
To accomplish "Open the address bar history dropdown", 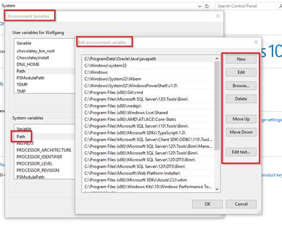I will point(200,7).
